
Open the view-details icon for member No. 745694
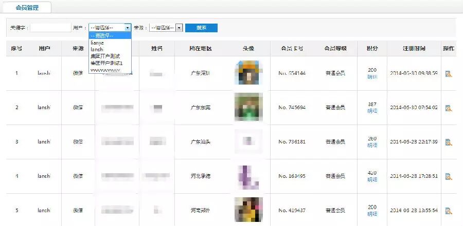[449, 108]
